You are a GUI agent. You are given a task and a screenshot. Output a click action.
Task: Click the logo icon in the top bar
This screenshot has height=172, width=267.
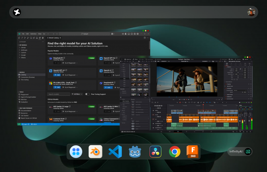click(17, 12)
